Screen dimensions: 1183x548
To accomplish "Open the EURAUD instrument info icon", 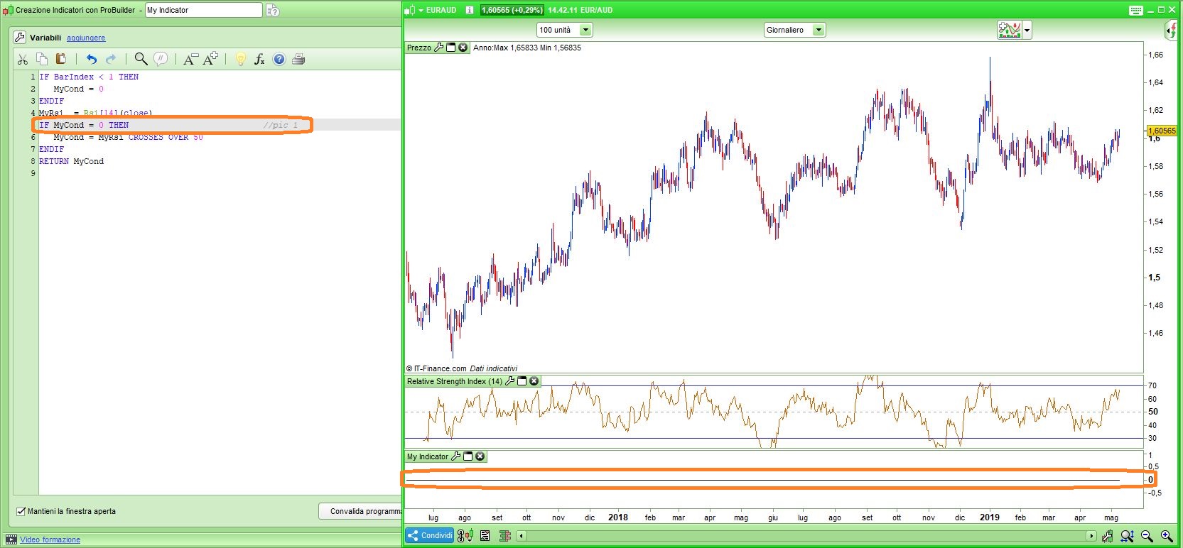I will (470, 10).
